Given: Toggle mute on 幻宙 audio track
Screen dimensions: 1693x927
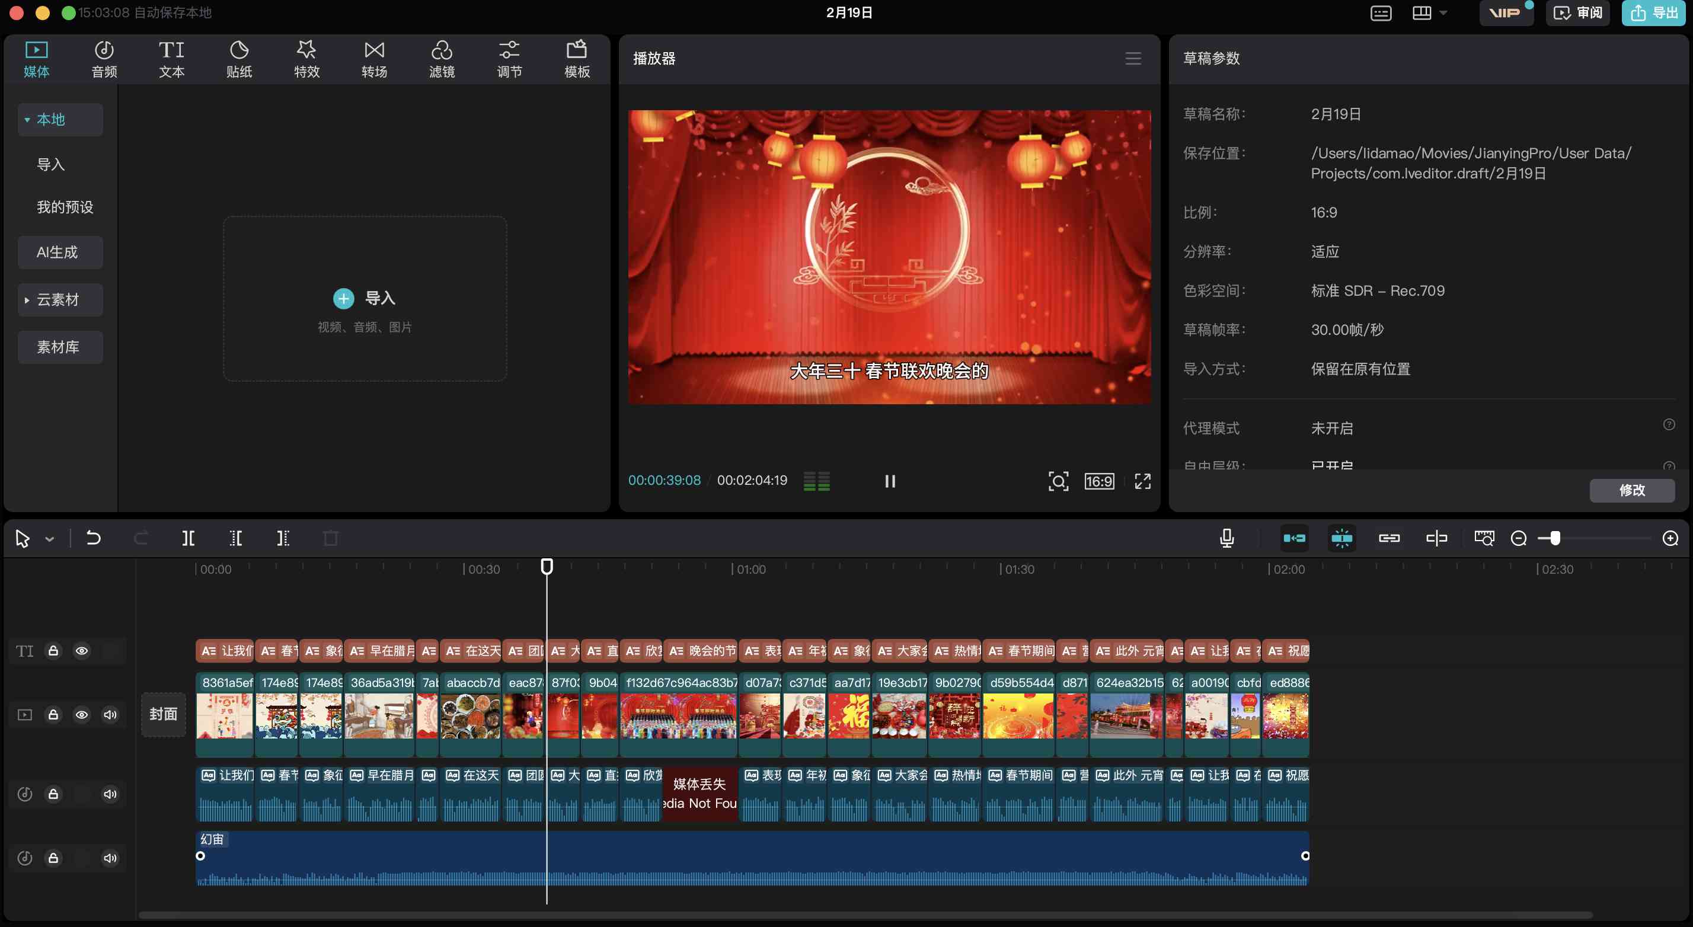Looking at the screenshot, I should tap(110, 858).
